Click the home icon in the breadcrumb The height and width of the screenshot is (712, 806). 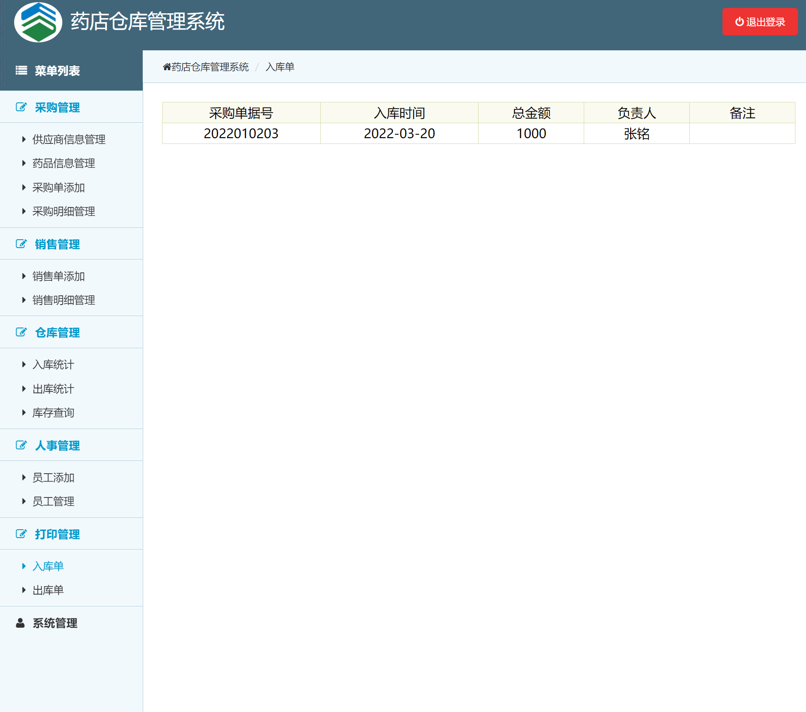click(167, 66)
